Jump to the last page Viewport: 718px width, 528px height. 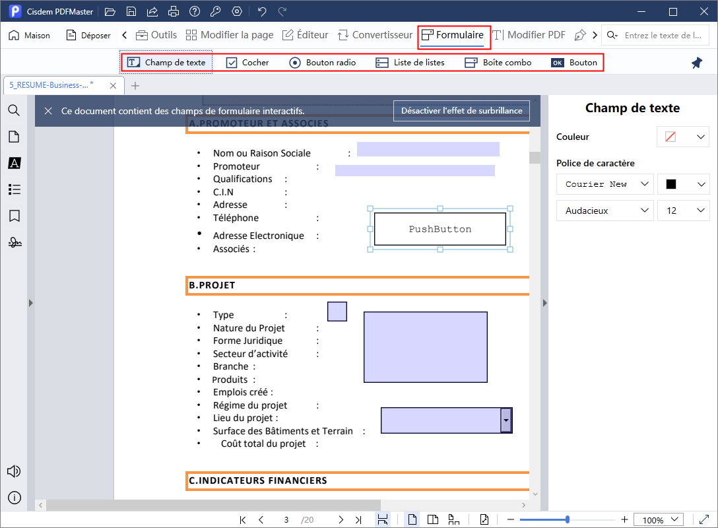coord(358,520)
